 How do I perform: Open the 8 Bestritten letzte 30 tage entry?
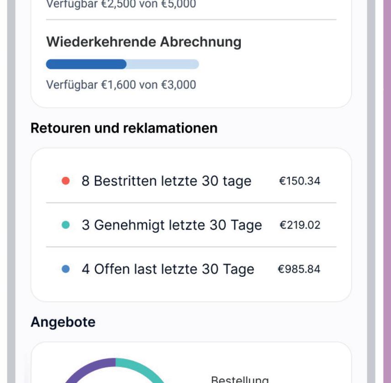pyautogui.click(x=166, y=181)
